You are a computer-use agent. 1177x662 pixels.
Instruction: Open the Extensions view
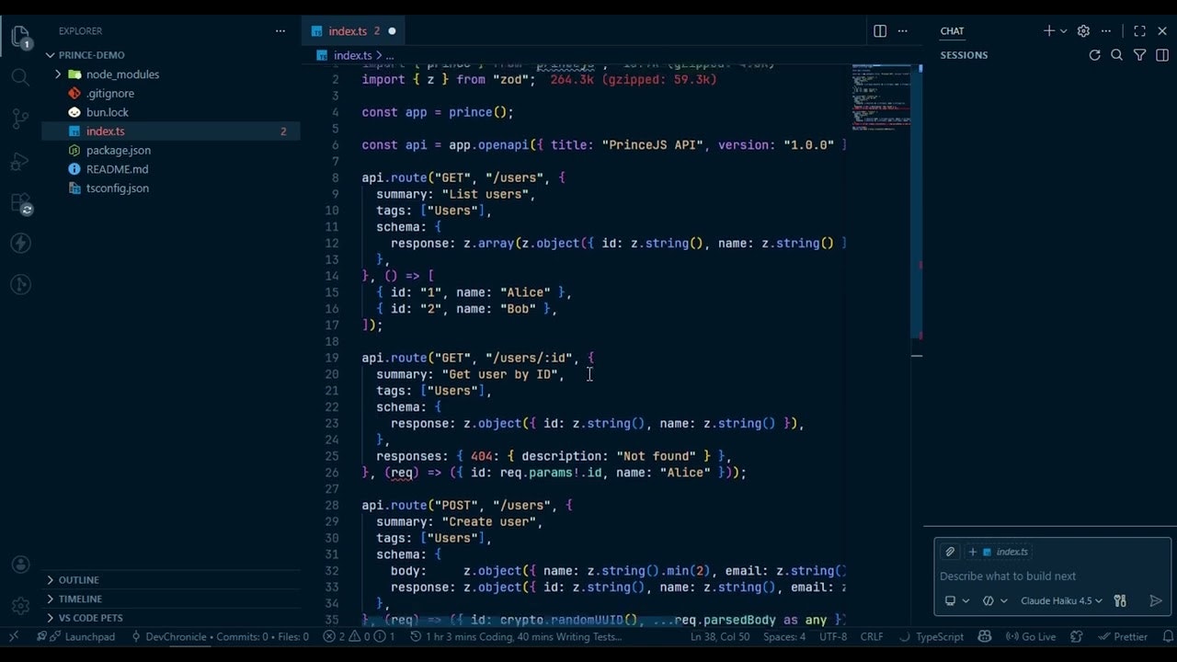(x=20, y=203)
